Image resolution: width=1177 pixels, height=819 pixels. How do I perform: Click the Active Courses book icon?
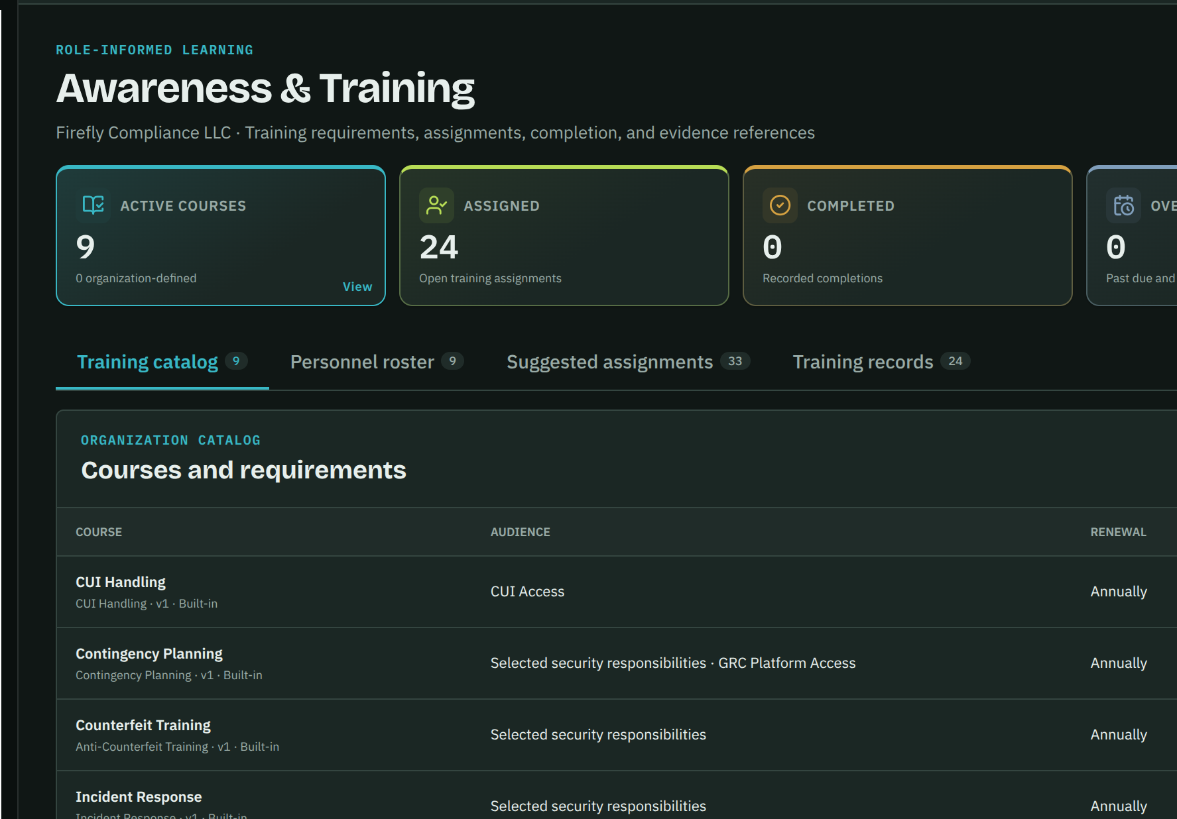(x=93, y=205)
